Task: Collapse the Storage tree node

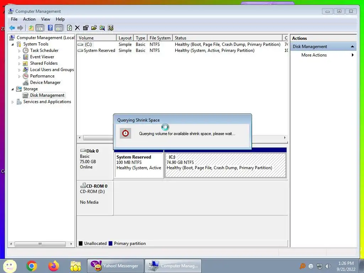Action: pos(12,89)
